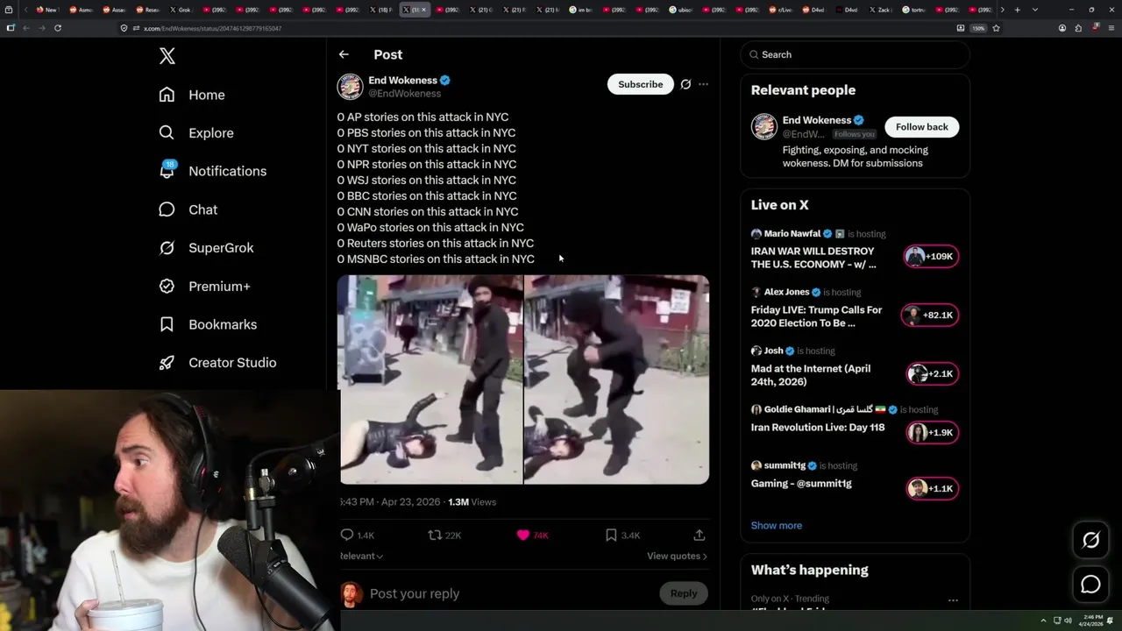
Task: Click the address bar URL
Action: pyautogui.click(x=212, y=28)
